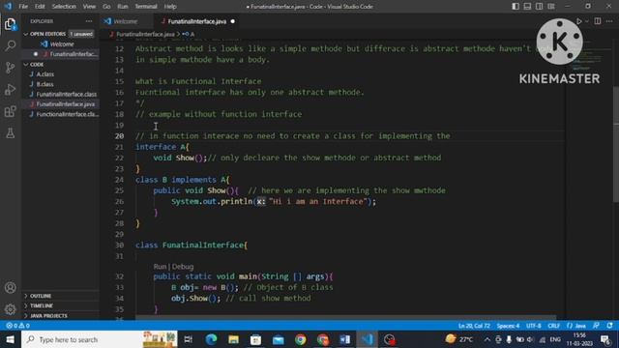
Task: Open the Source Control view
Action: tap(11, 68)
